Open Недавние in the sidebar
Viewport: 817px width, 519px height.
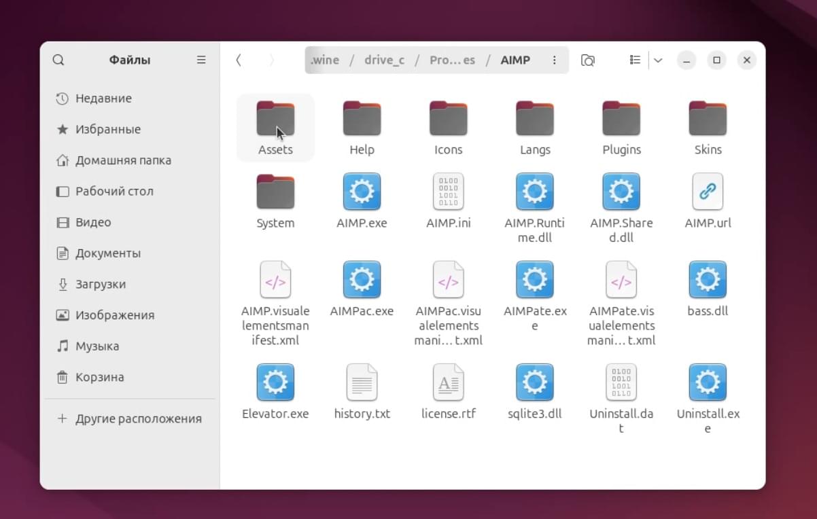click(130, 99)
